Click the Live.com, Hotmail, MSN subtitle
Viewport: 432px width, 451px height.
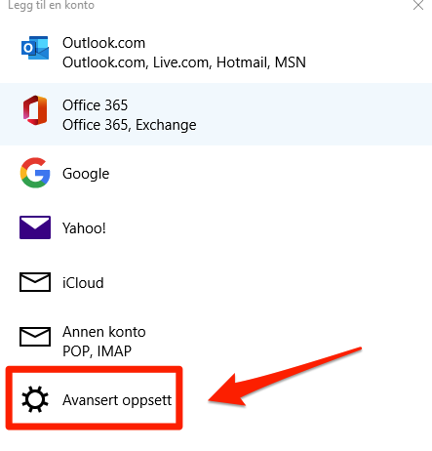(x=229, y=62)
